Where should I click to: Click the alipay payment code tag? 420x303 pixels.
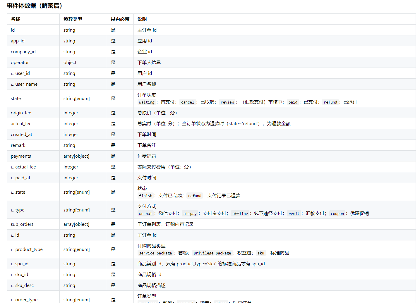click(190, 214)
